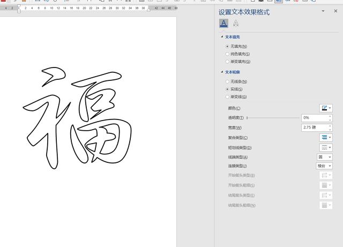Click the 0% transparency value field
Viewport: 343px width, 247px height.
[x=315, y=118]
